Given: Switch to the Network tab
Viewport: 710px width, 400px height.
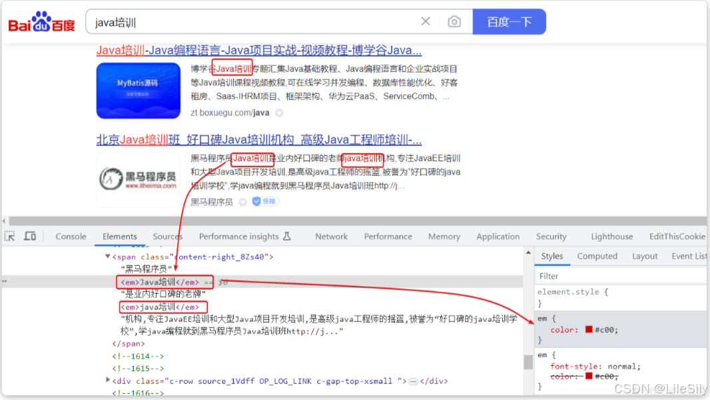Looking at the screenshot, I should coord(332,237).
